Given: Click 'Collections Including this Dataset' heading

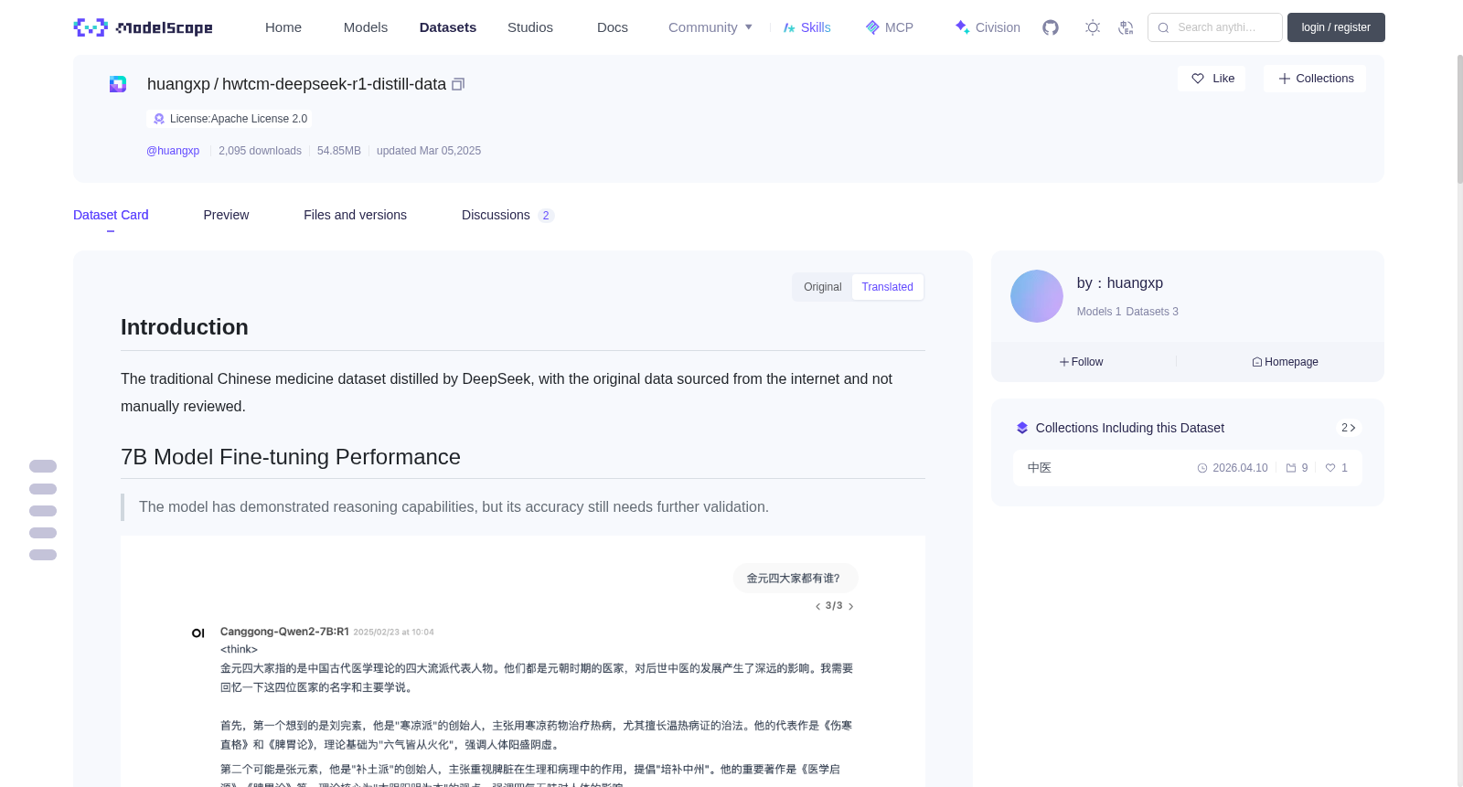Looking at the screenshot, I should pyautogui.click(x=1130, y=428).
